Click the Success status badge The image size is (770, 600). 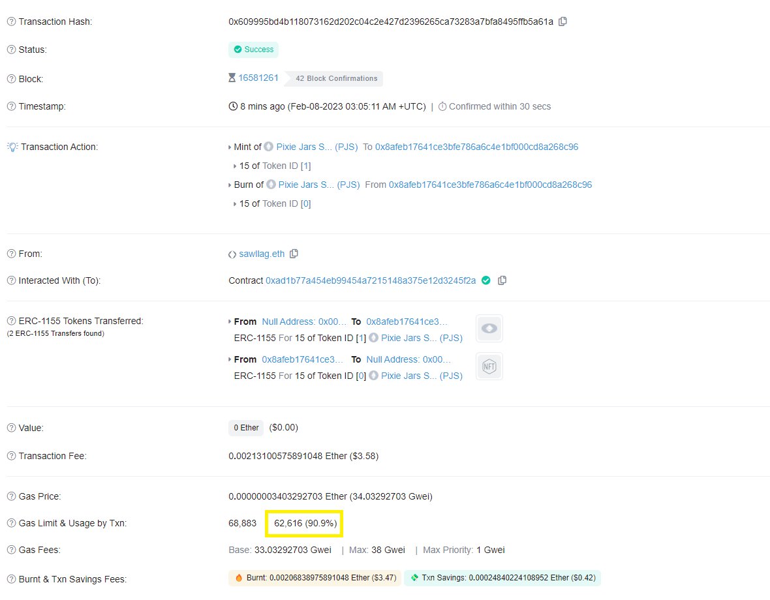point(253,50)
